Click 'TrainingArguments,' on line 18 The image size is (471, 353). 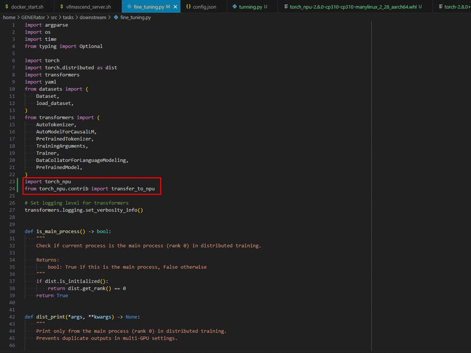(62, 146)
